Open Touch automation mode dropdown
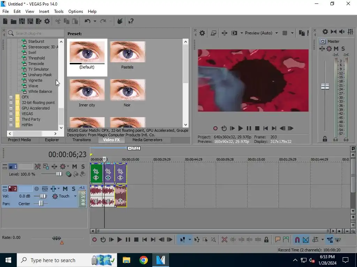The image size is (357, 267). [75, 196]
